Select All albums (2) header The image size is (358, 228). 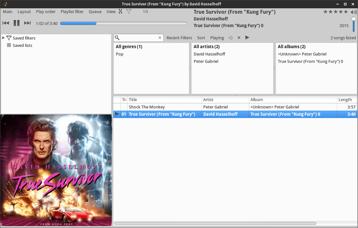(292, 47)
